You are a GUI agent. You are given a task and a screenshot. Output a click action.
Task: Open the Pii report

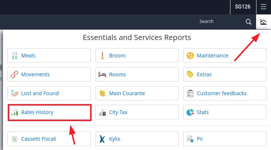(225, 139)
